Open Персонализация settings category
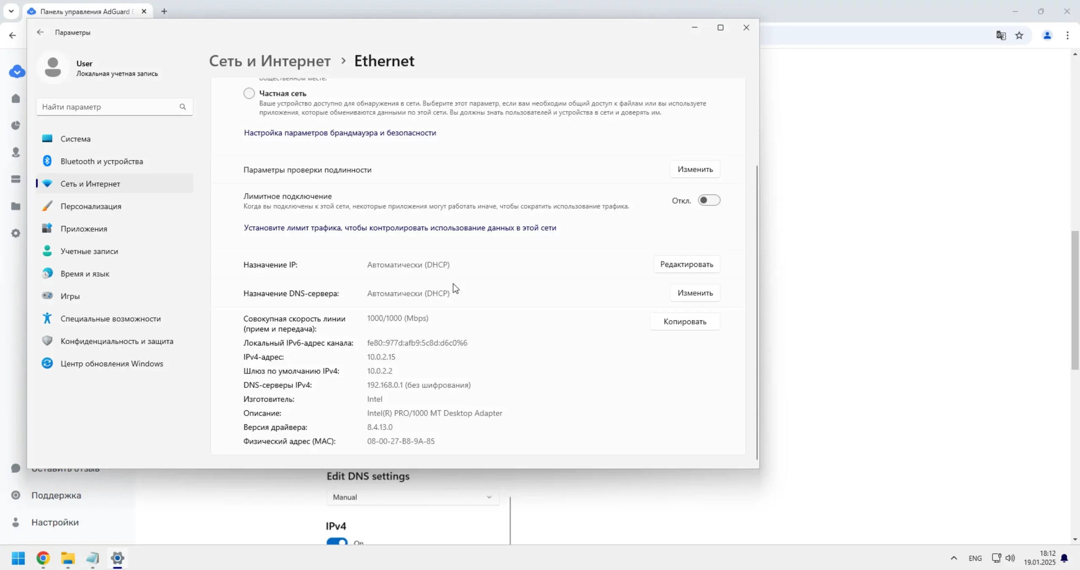Image resolution: width=1080 pixels, height=570 pixels. tap(91, 206)
